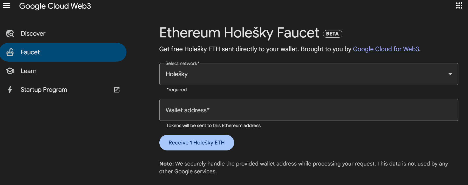This screenshot has height=185, width=468.
Task: Select the Faucet tap icon
Action: coord(10,52)
